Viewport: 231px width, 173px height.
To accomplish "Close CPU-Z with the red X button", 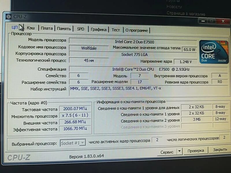I will (223, 21).
